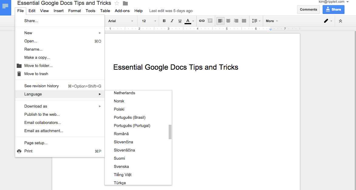Expand the New submenu
Image resolution: width=356 pixels, height=190 pixels.
click(60, 33)
